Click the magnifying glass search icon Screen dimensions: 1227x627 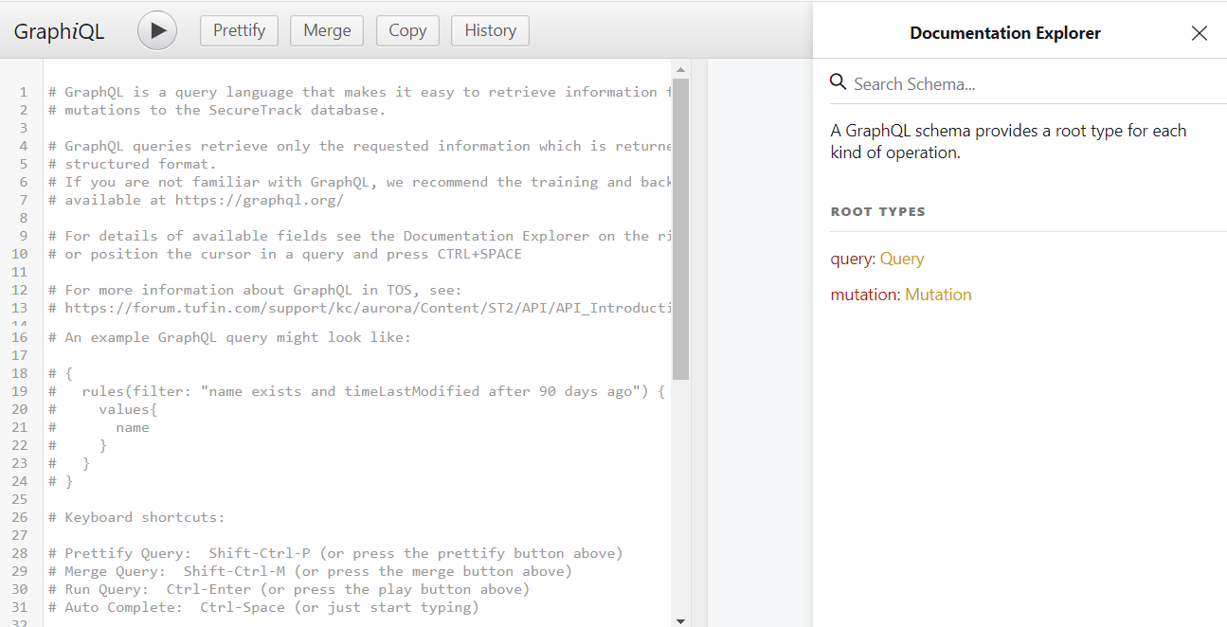click(838, 82)
